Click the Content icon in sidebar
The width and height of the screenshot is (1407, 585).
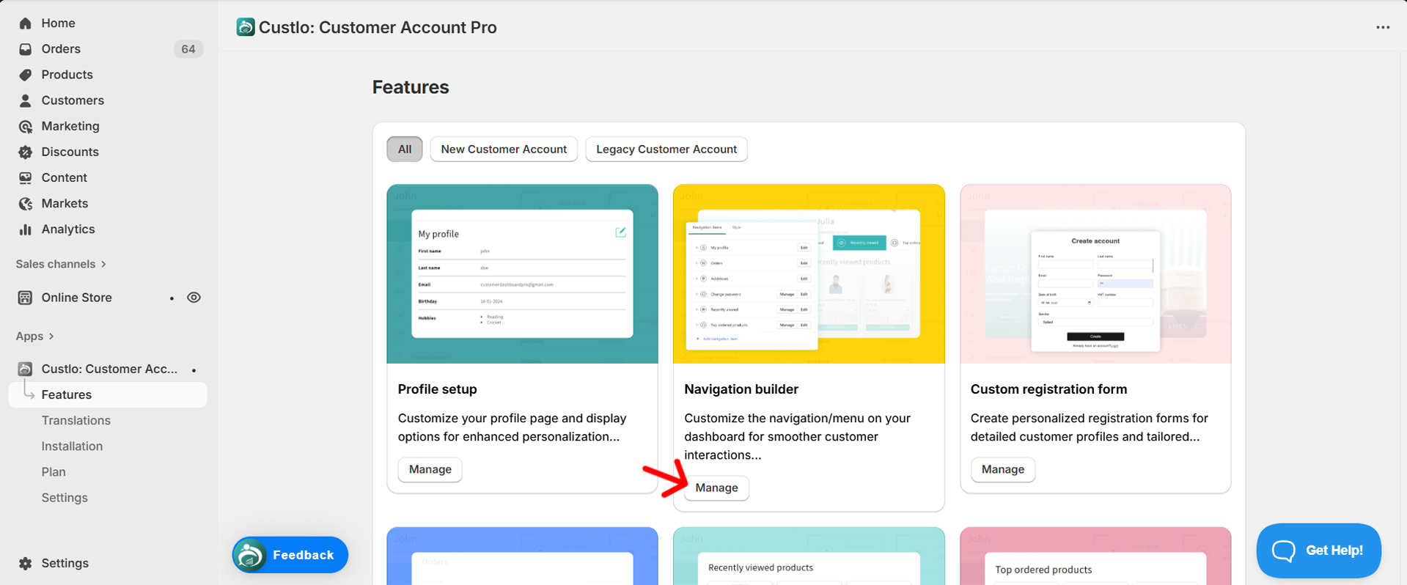point(26,177)
